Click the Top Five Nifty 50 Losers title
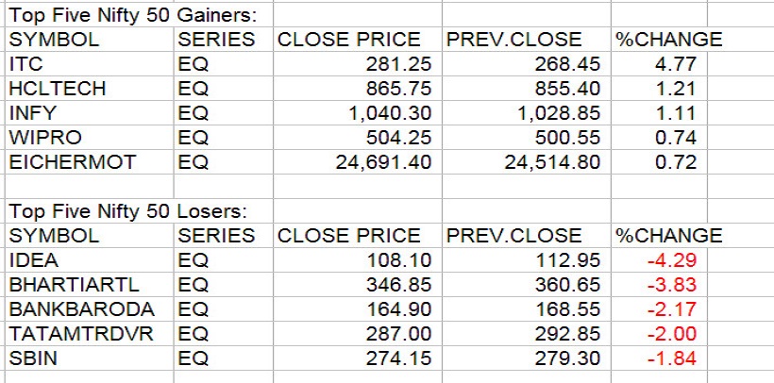The height and width of the screenshot is (383, 774). 127,211
